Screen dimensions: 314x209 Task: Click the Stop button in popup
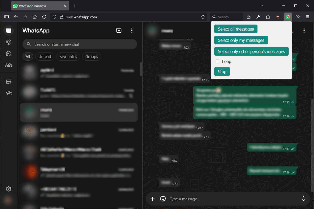(x=222, y=72)
